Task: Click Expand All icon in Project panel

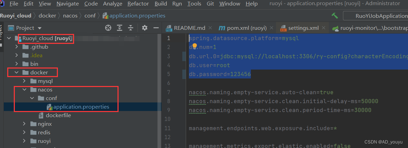Action: (x=120, y=28)
